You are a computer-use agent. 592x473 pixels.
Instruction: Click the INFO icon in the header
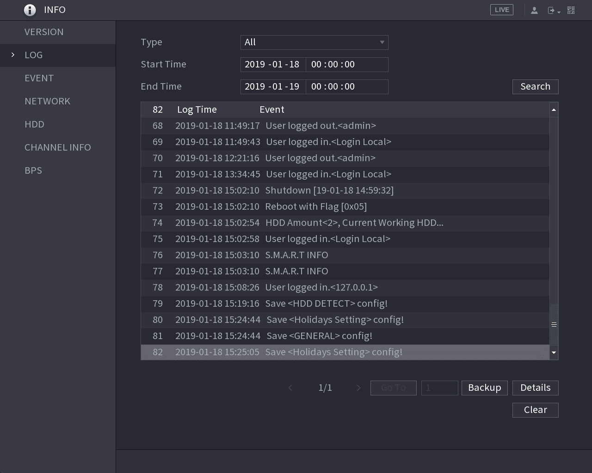30,10
